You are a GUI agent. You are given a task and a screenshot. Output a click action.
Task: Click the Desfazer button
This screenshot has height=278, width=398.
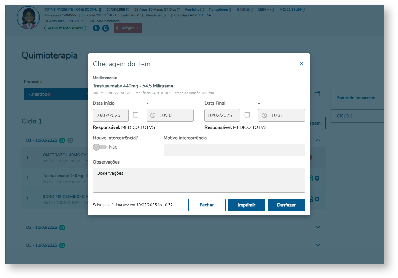[x=286, y=205]
